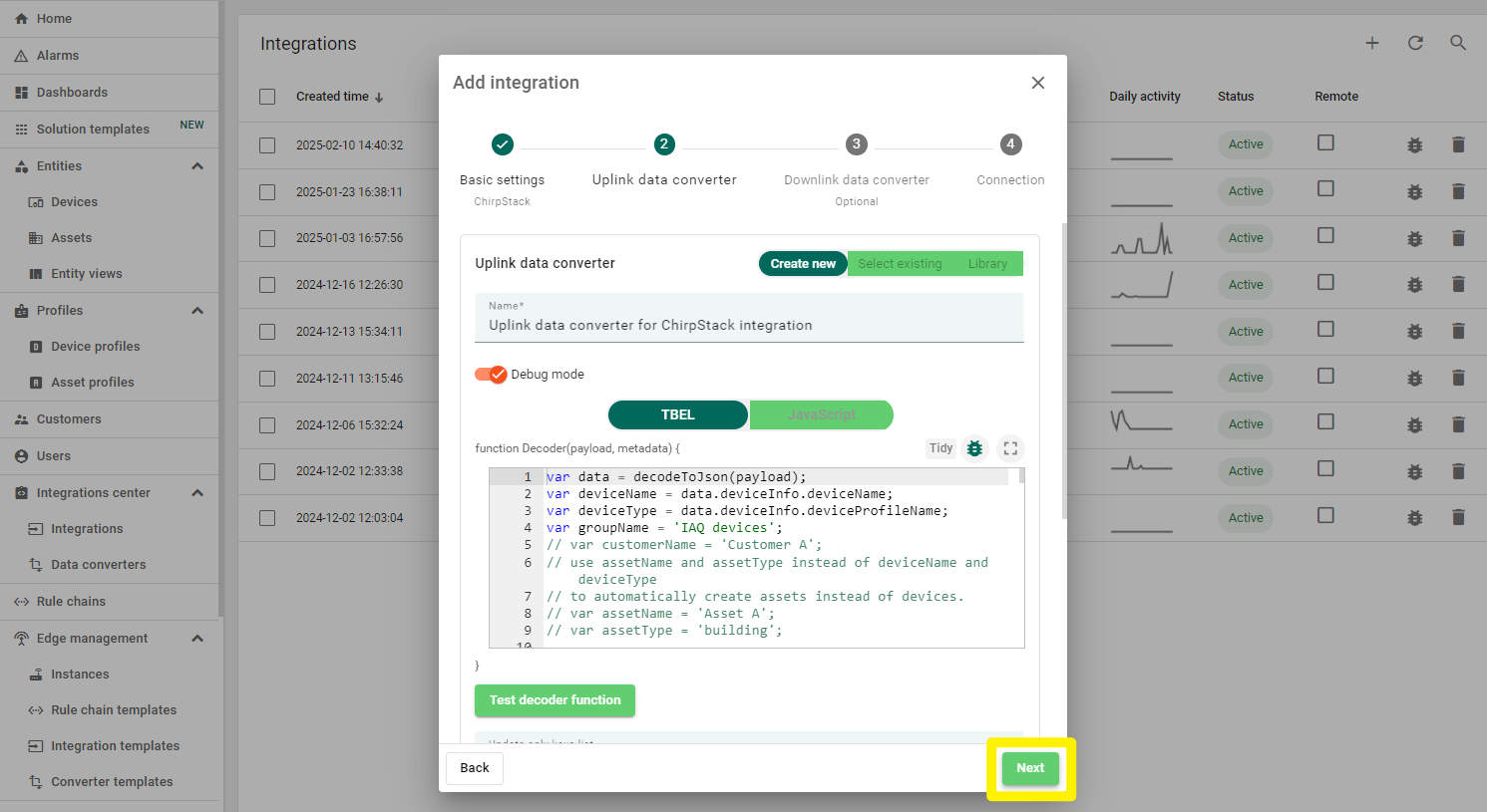Open search with the magnifier icon
Screen dimensions: 1487x812
tap(1458, 43)
